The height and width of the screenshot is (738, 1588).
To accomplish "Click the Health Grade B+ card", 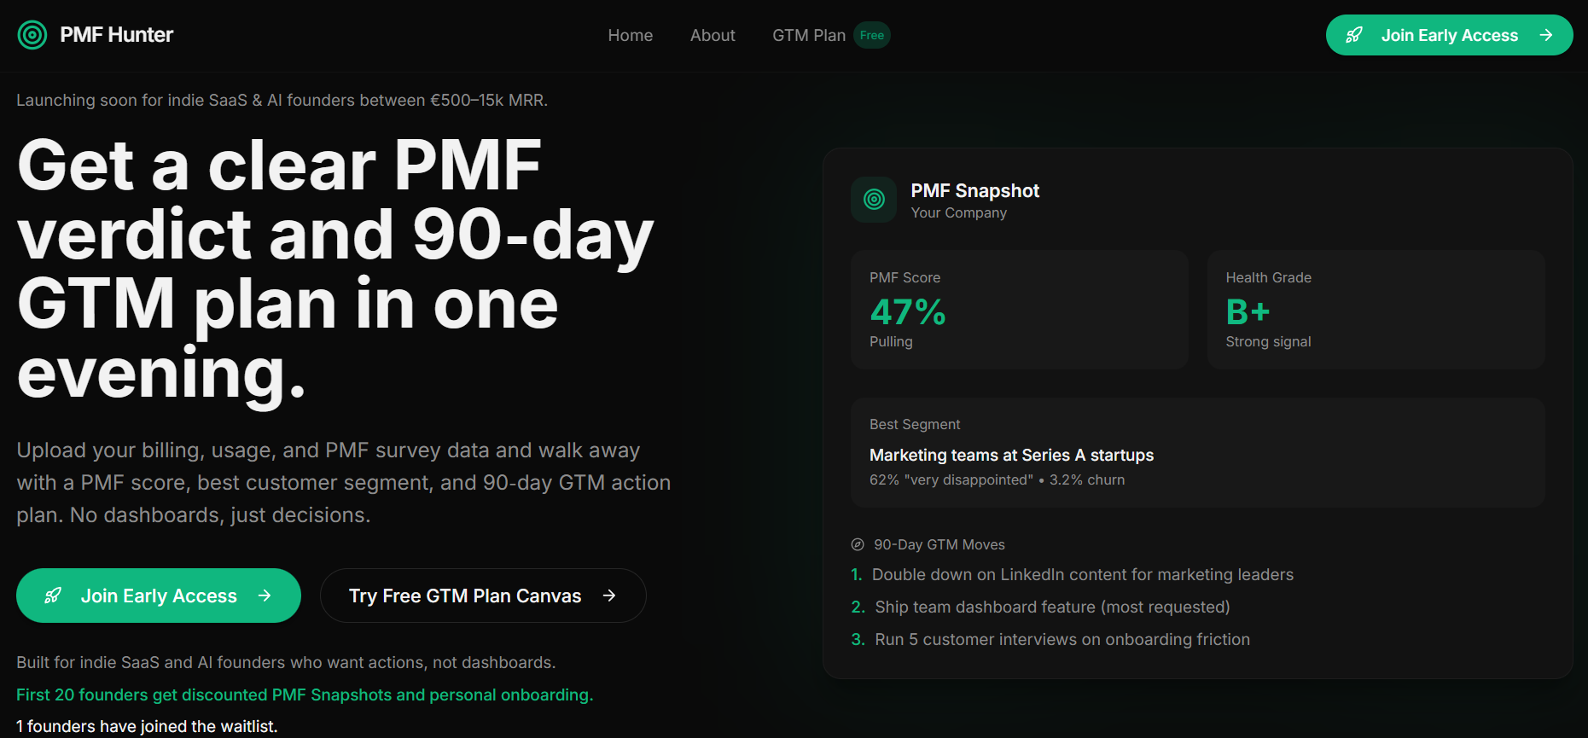I will 1376,309.
